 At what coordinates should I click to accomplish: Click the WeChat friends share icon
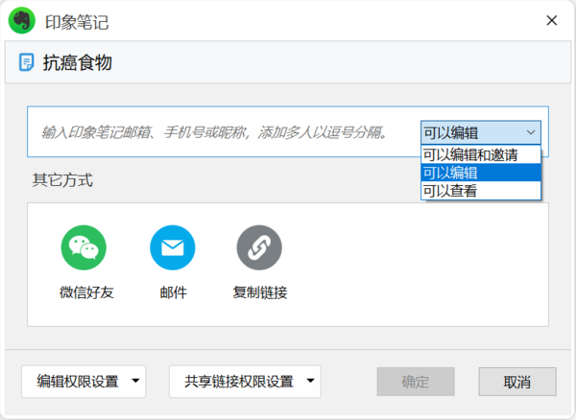click(84, 247)
